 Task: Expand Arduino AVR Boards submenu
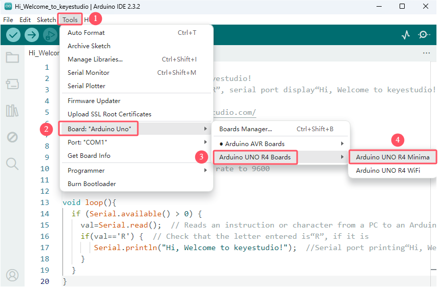280,143
